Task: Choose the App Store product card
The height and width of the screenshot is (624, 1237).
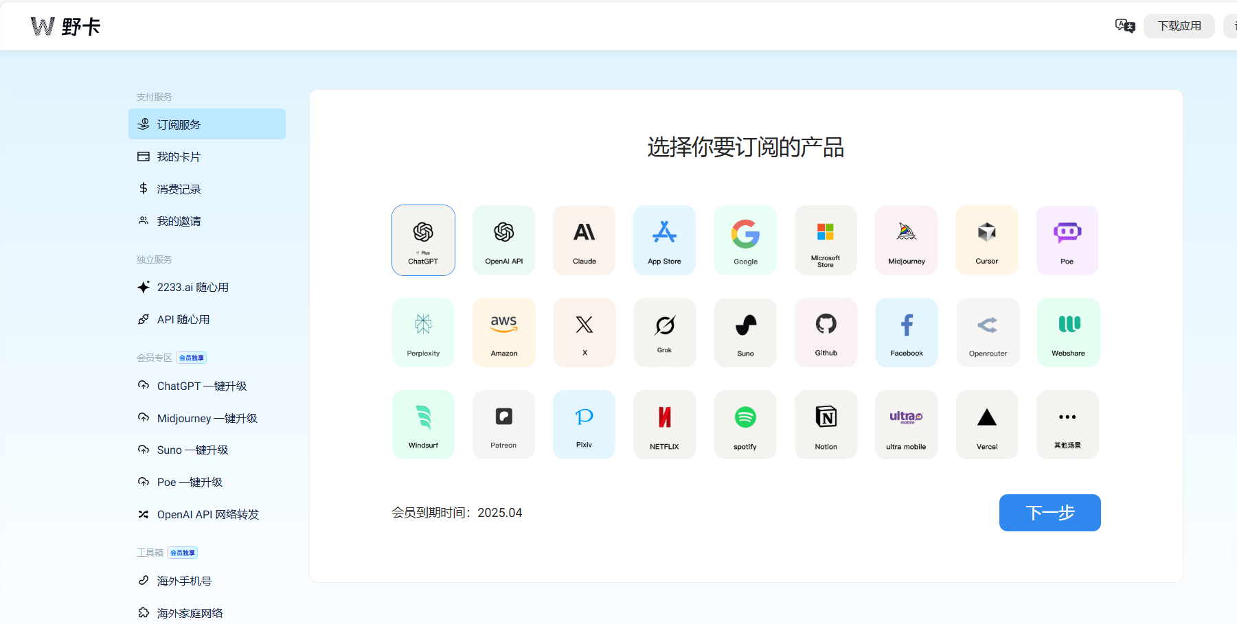Action: [664, 240]
